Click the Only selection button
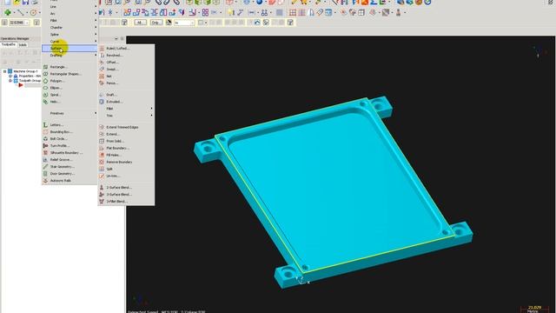This screenshot has height=313, width=556. [156, 23]
